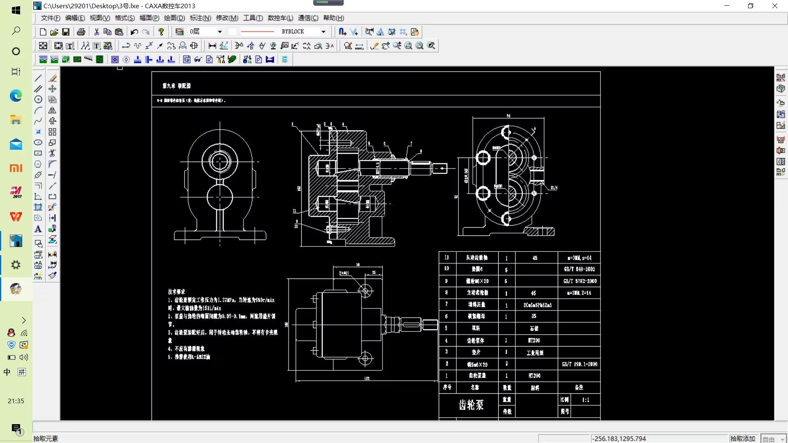Click the Print icon in toolbar
Image resolution: width=788 pixels, height=443 pixels.
[81, 32]
